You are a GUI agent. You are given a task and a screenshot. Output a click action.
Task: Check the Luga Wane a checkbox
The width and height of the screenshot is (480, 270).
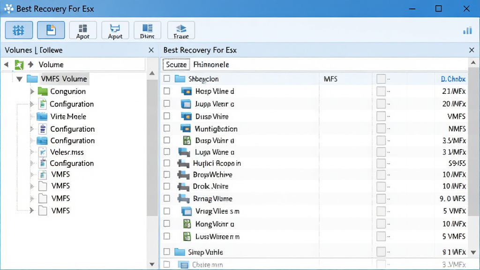[166, 151]
